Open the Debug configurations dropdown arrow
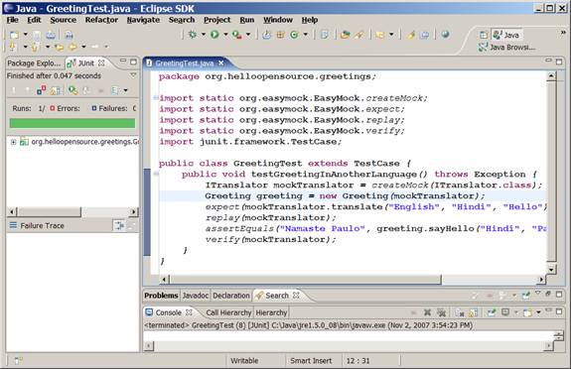This screenshot has height=369, width=571. click(x=204, y=35)
